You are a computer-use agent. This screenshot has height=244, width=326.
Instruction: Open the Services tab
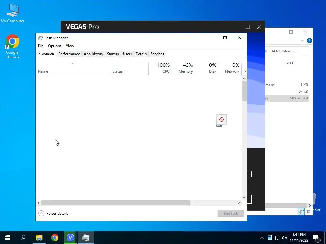click(157, 54)
